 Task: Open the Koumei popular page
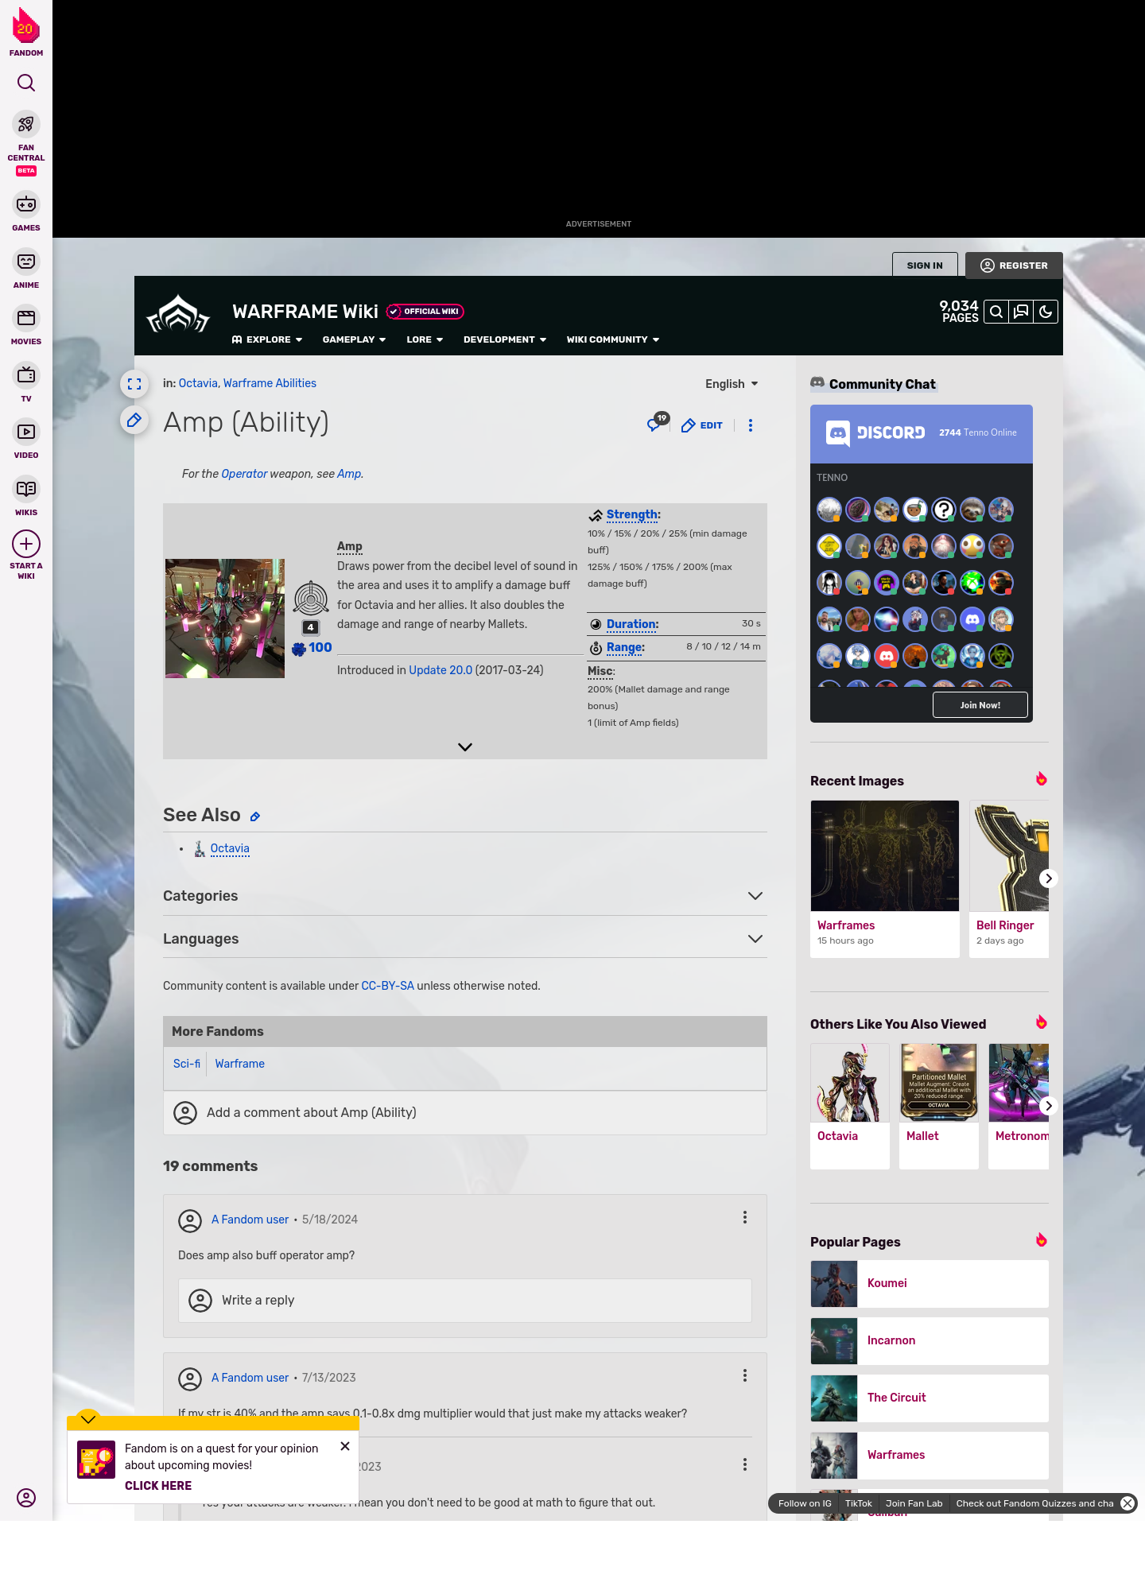[930, 1283]
